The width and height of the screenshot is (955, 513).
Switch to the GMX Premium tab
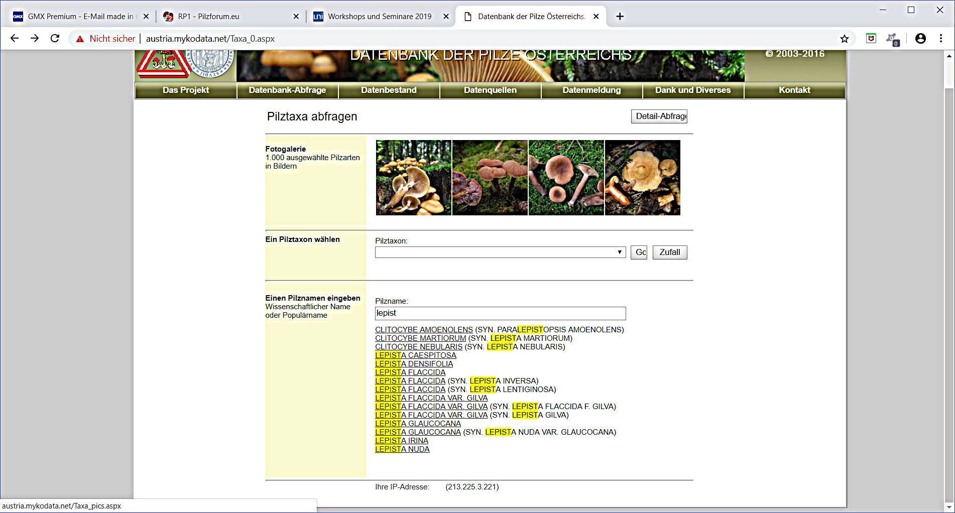[x=75, y=17]
